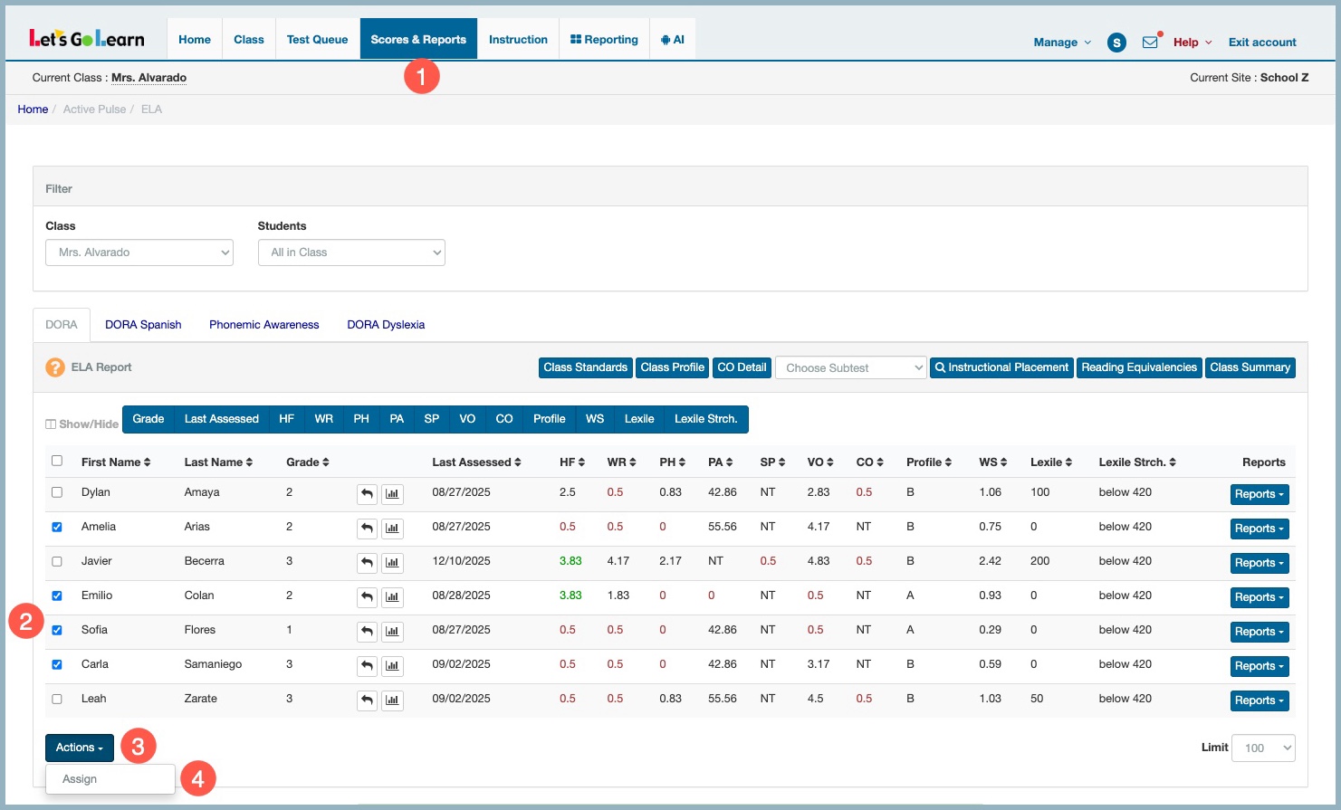Expand the Students filter dropdown
Viewport: 1341px width, 810px height.
(351, 253)
